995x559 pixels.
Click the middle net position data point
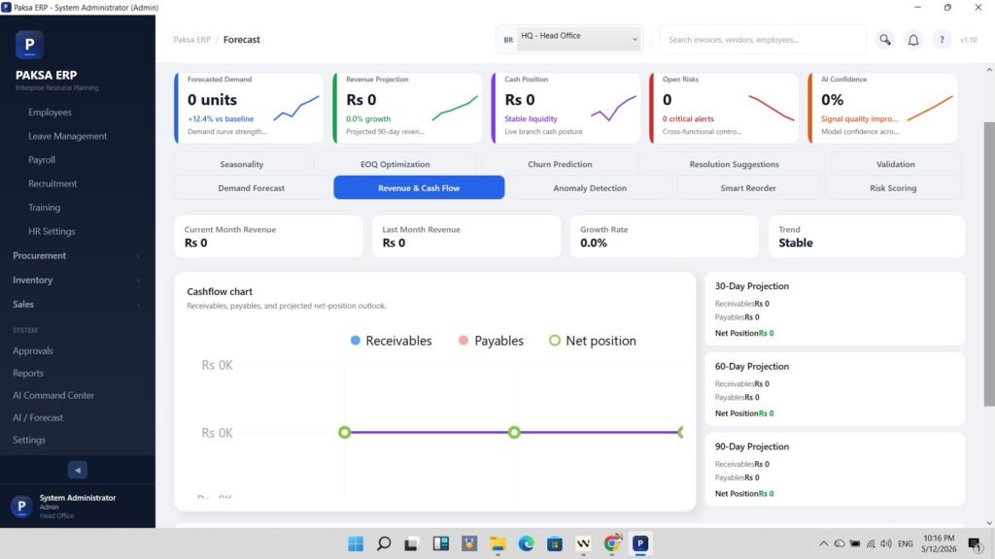click(514, 432)
